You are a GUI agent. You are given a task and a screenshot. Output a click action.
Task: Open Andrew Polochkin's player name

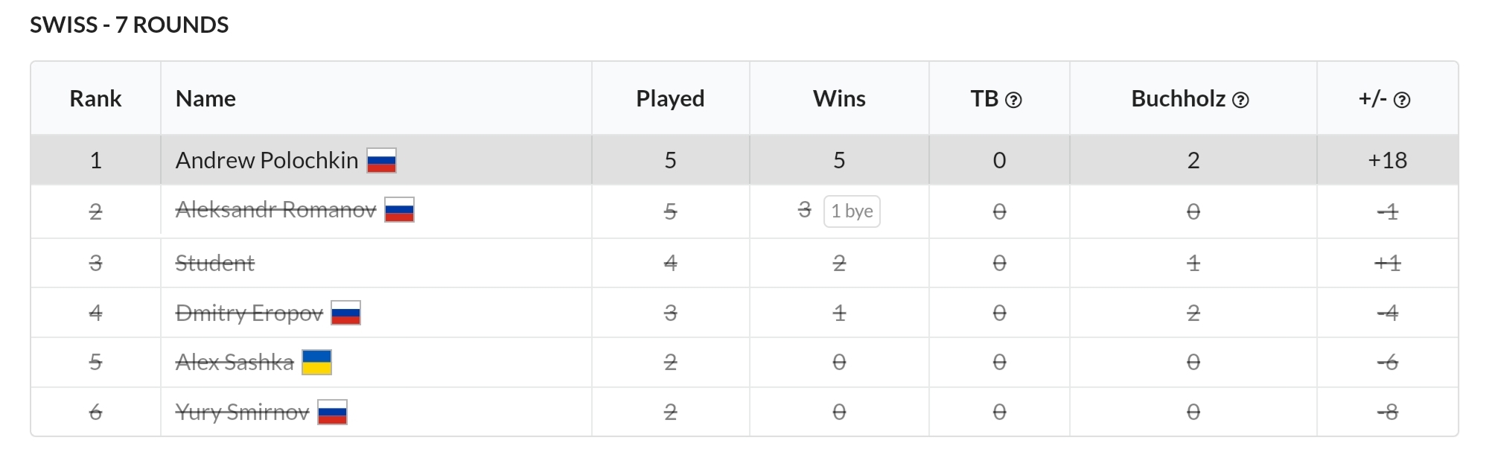tap(267, 160)
